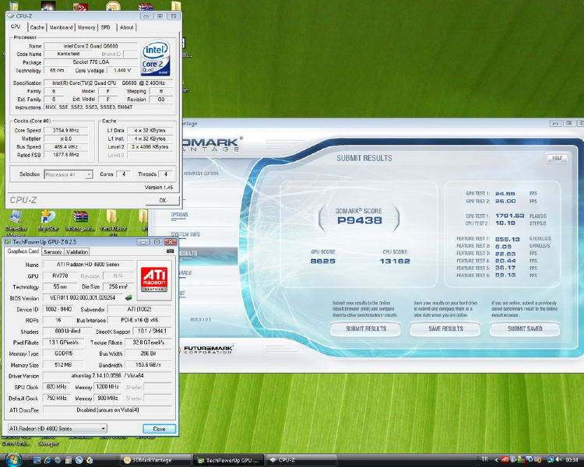Open the Sensors tab in GPU-Z
584x467 pixels.
[x=52, y=252]
